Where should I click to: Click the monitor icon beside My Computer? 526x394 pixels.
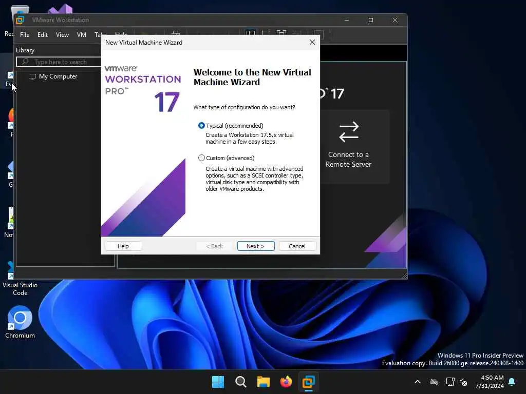pos(32,76)
